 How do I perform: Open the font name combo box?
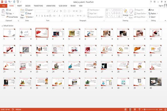click(42, 11)
